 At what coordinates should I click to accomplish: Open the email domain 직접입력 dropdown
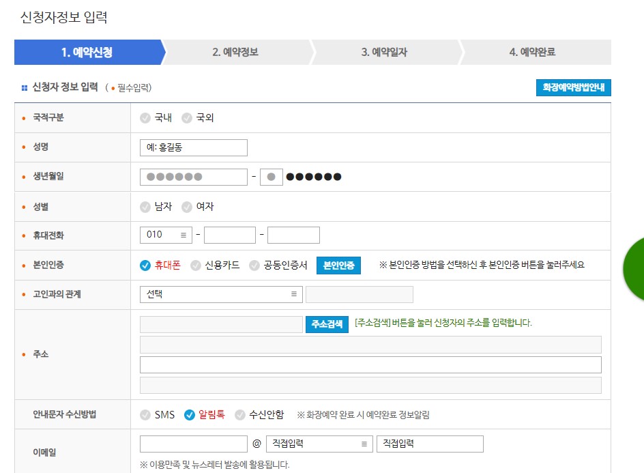tap(319, 444)
